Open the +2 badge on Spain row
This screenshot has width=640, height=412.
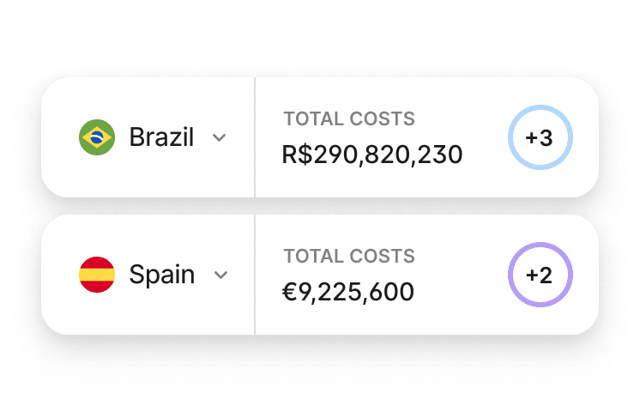[539, 275]
